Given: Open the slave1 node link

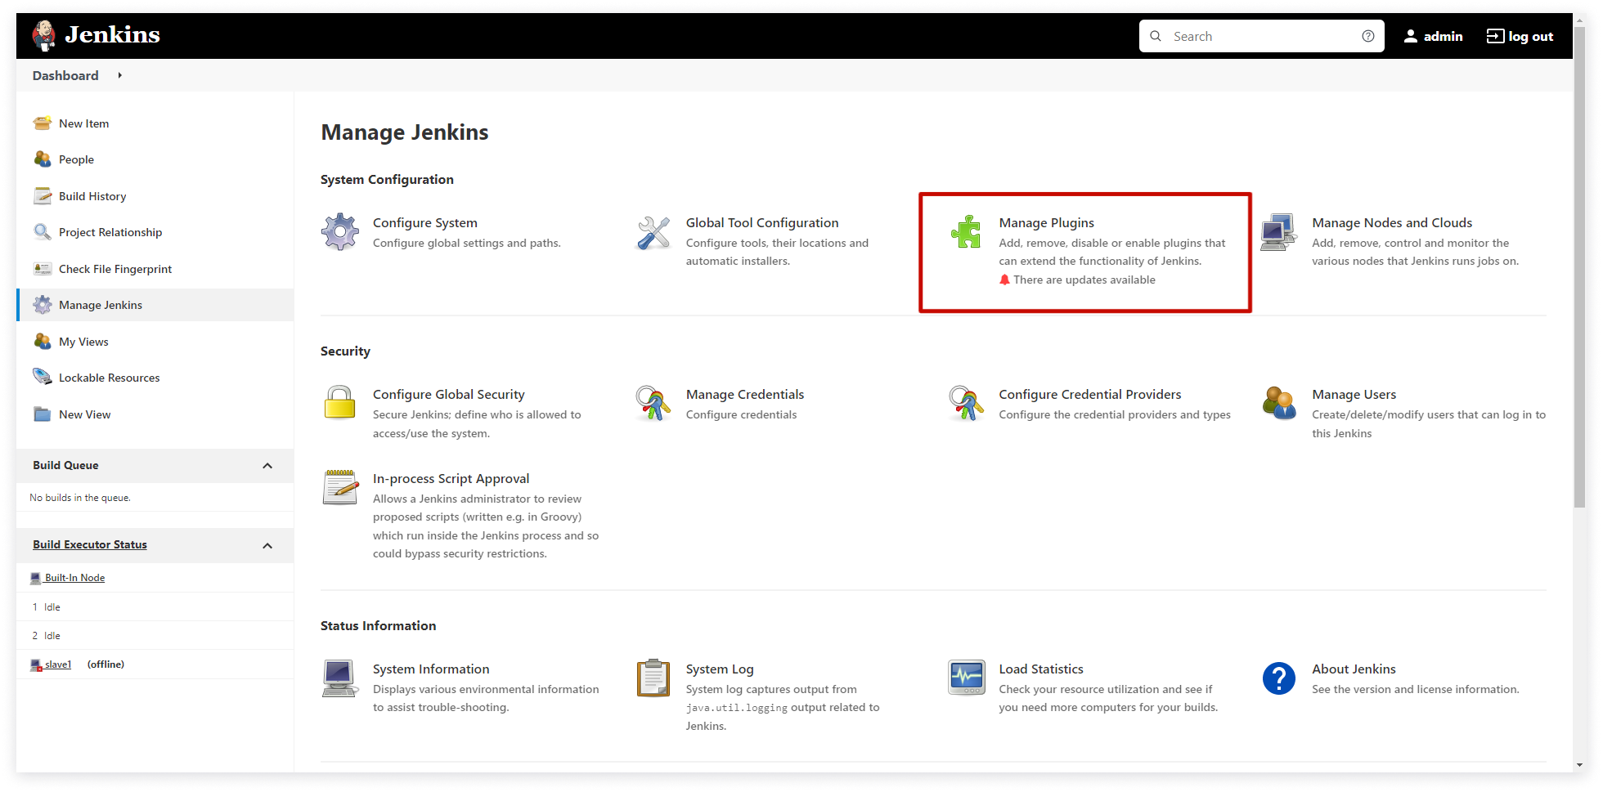Looking at the screenshot, I should tap(58, 664).
